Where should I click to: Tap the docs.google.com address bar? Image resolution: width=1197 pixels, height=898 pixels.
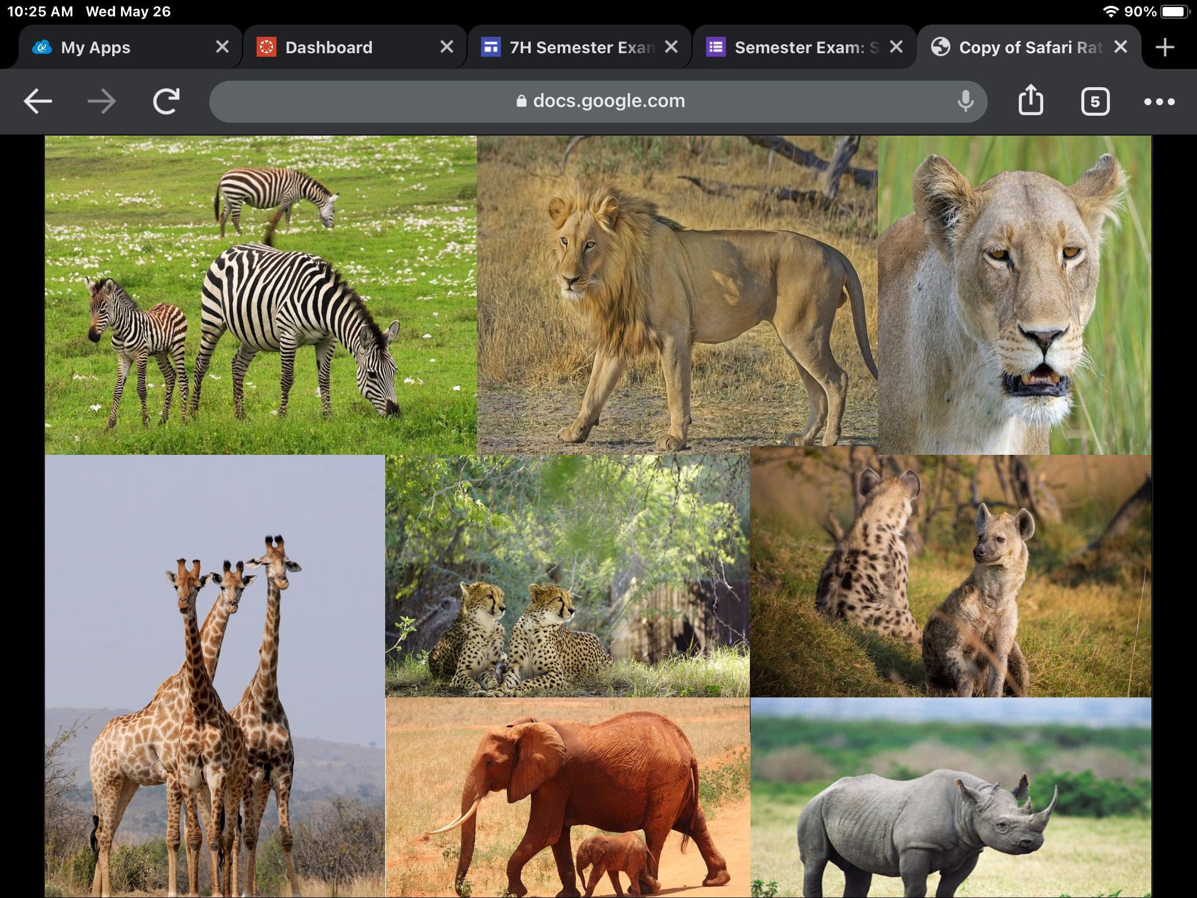[598, 101]
